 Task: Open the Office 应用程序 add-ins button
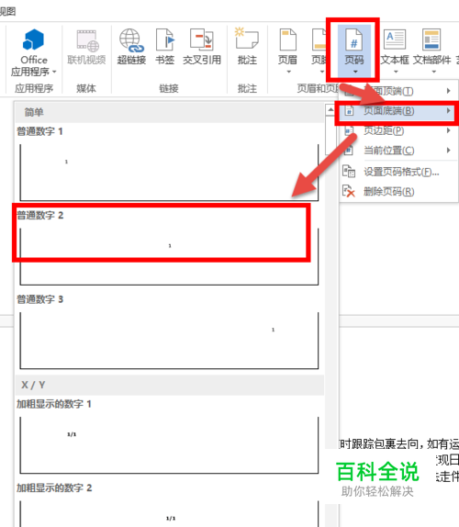click(34, 52)
